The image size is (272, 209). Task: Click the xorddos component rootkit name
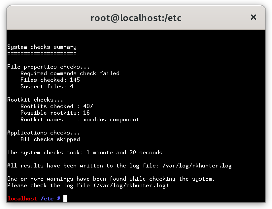(111, 120)
